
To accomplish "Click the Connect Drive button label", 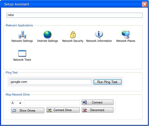I will (63, 110).
